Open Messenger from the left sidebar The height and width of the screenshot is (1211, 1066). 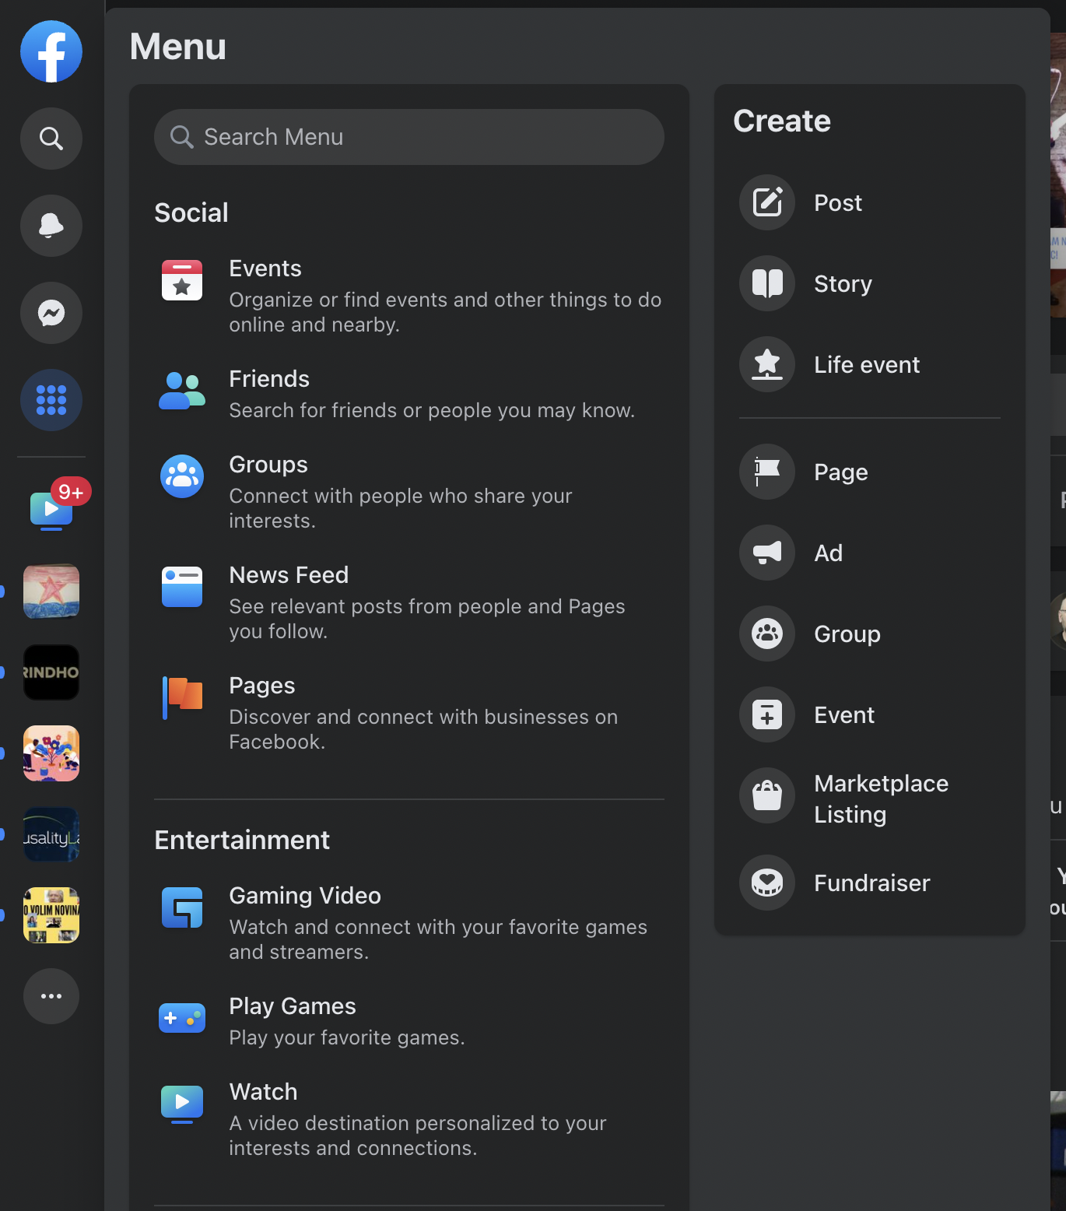[51, 313]
